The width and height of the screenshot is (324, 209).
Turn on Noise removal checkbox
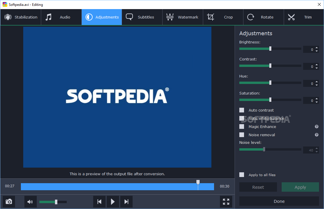click(242, 135)
